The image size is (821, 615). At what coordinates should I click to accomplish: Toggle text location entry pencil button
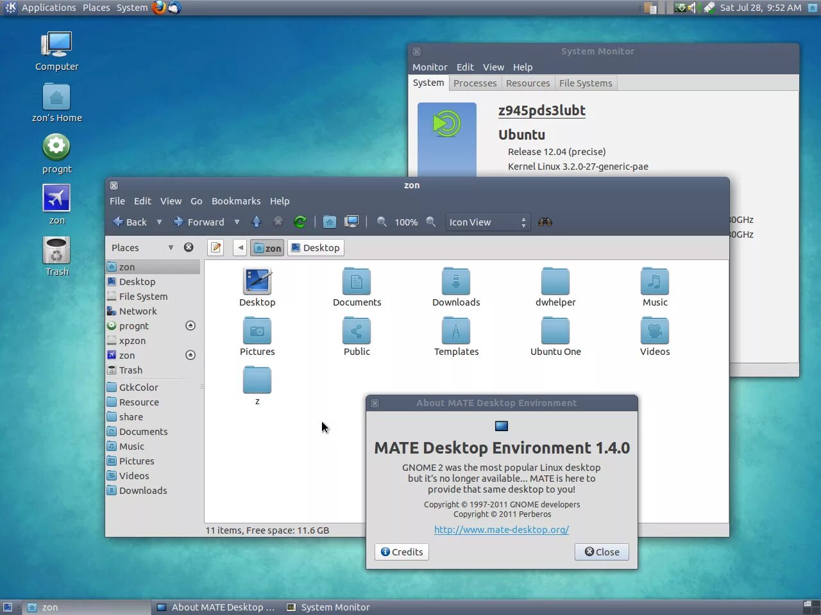[x=216, y=247]
